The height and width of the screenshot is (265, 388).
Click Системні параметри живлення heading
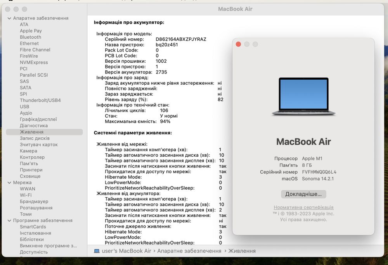point(133,133)
